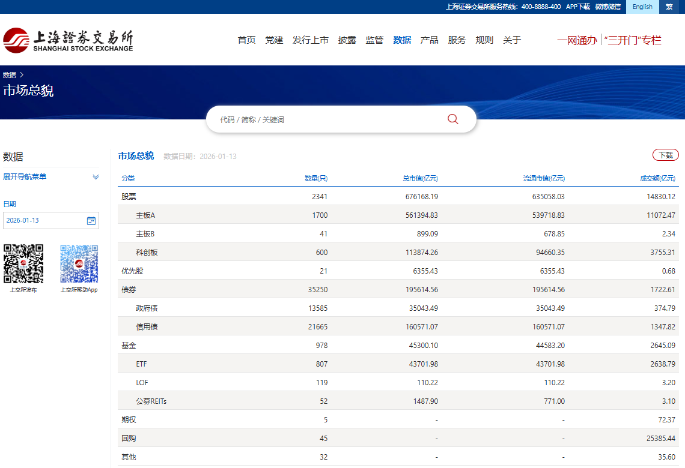The width and height of the screenshot is (685, 468).
Task: Click the 数据 breadcrumb link
Action: point(9,75)
